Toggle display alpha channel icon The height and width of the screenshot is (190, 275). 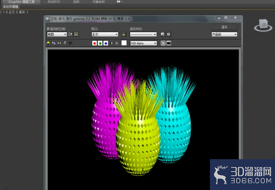coord(111,43)
